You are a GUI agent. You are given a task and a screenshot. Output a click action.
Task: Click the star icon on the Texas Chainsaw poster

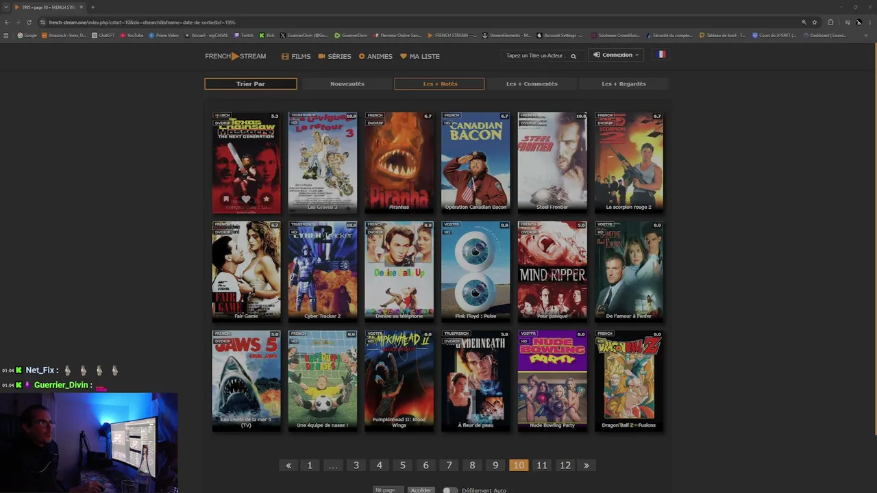[266, 199]
